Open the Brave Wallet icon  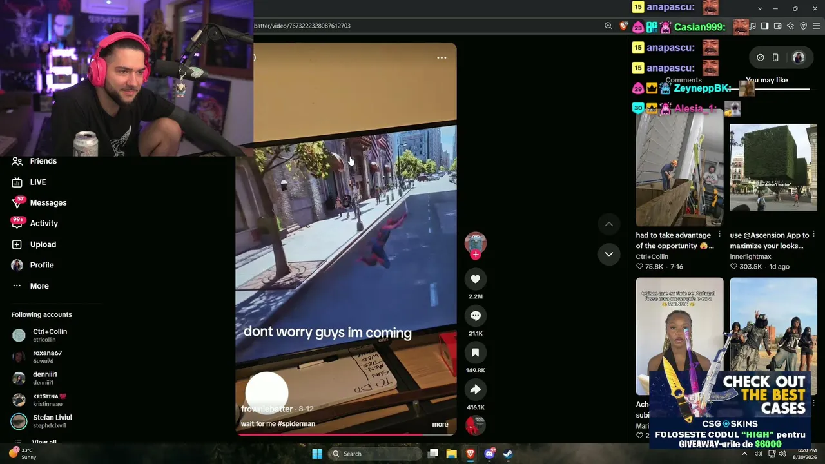tap(777, 26)
